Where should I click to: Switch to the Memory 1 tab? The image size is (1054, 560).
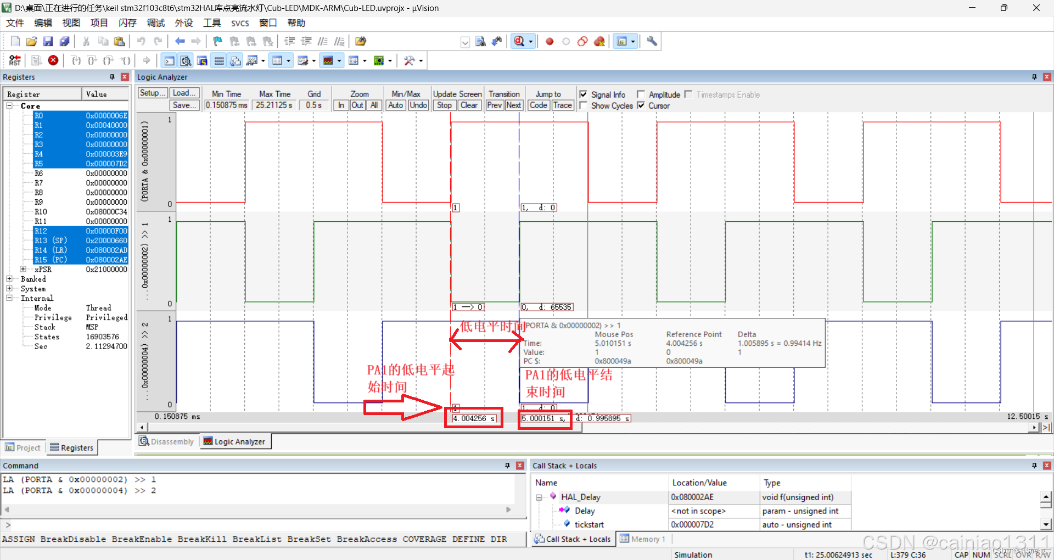642,539
